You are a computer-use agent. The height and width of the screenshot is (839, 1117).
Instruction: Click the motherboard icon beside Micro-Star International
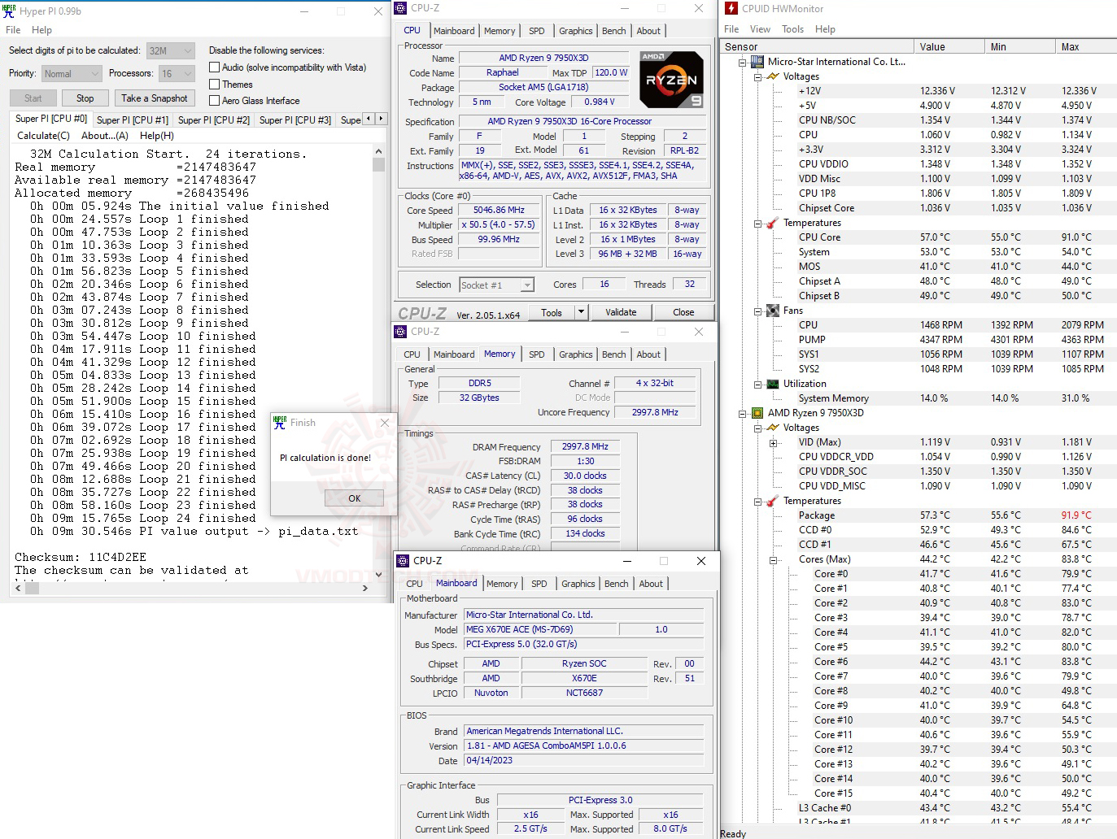pos(757,62)
